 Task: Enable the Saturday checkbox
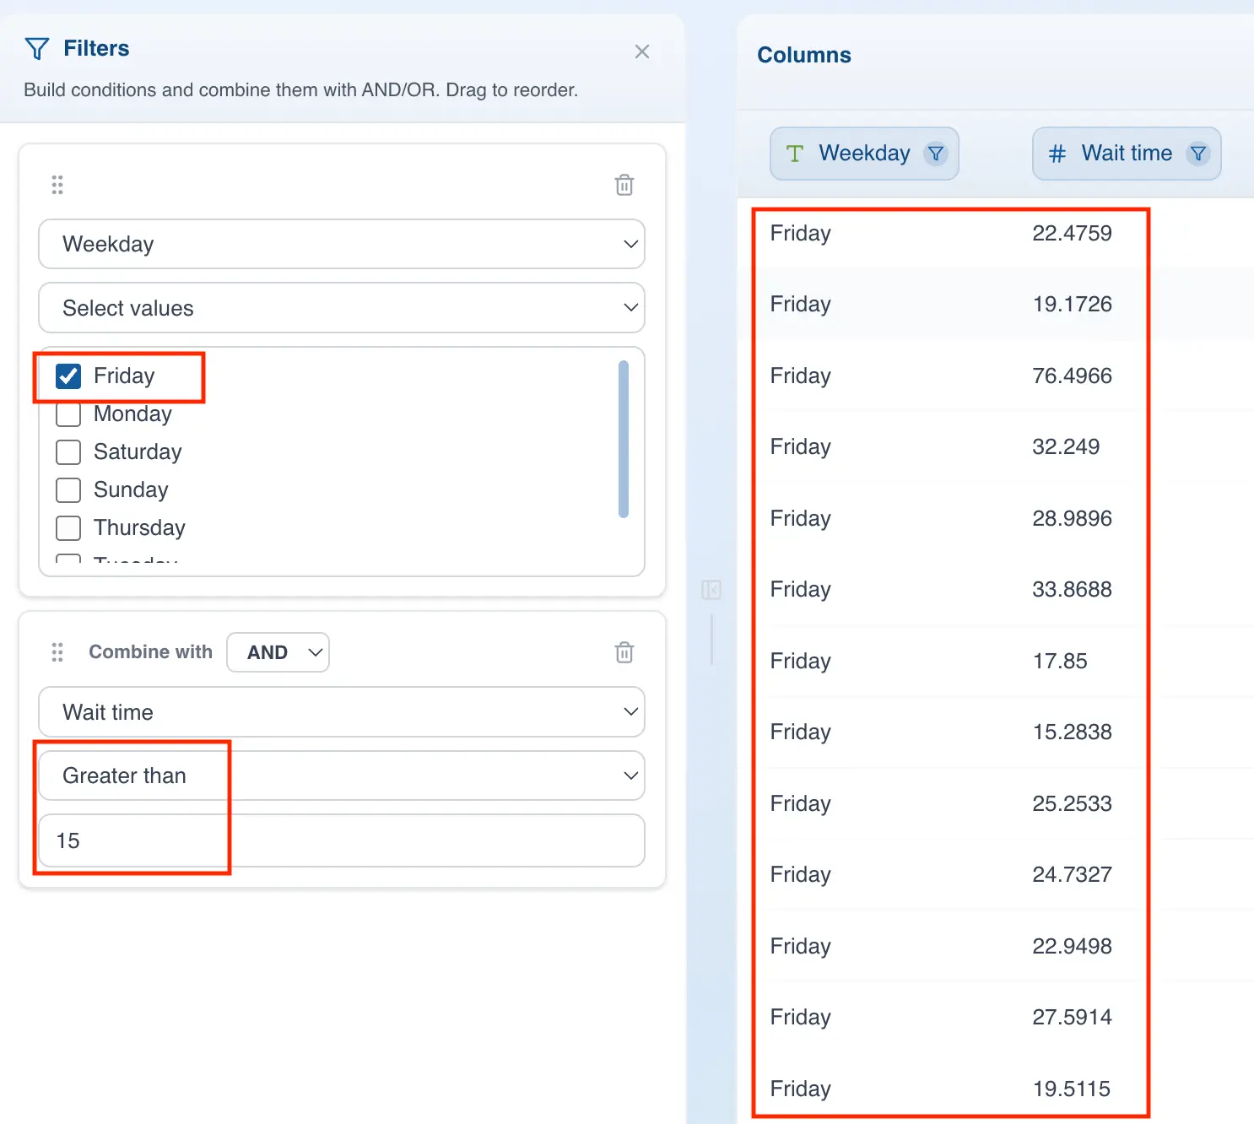[68, 452]
